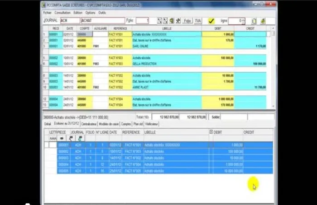317x205 pixels.
Task: Click the eye filter icon under PIECE column
Action: (62, 138)
